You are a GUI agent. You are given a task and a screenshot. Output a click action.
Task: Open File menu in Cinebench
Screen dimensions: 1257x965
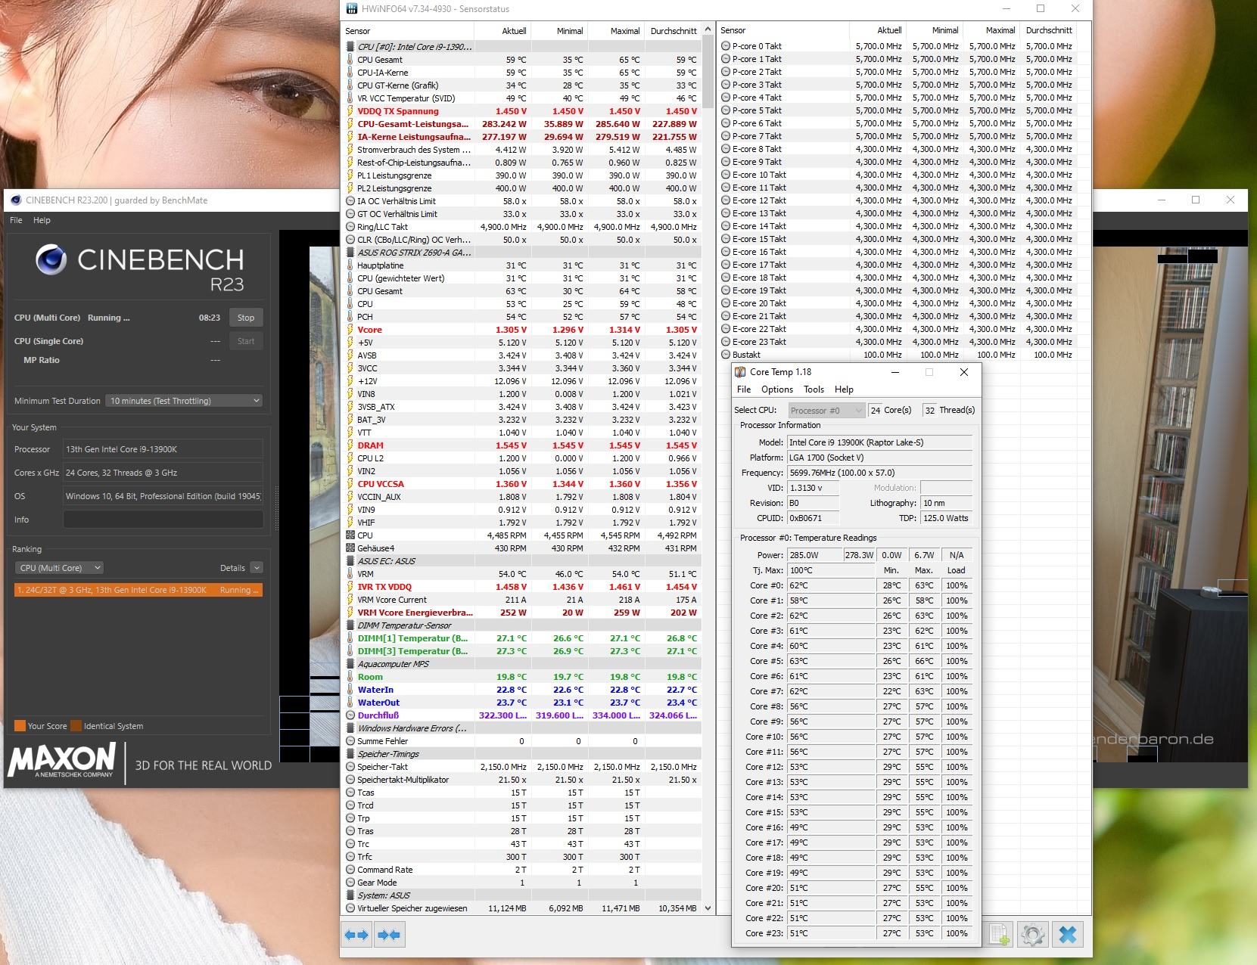(x=16, y=220)
